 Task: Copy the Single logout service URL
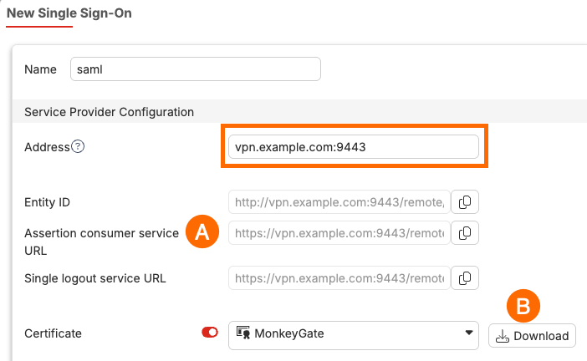tap(465, 278)
